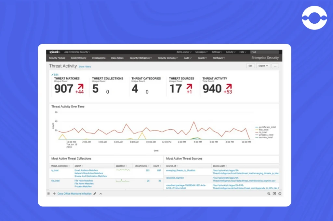This screenshot has height=221, width=333.
Task: Sort by the sparkline column header
Action: click(121, 166)
